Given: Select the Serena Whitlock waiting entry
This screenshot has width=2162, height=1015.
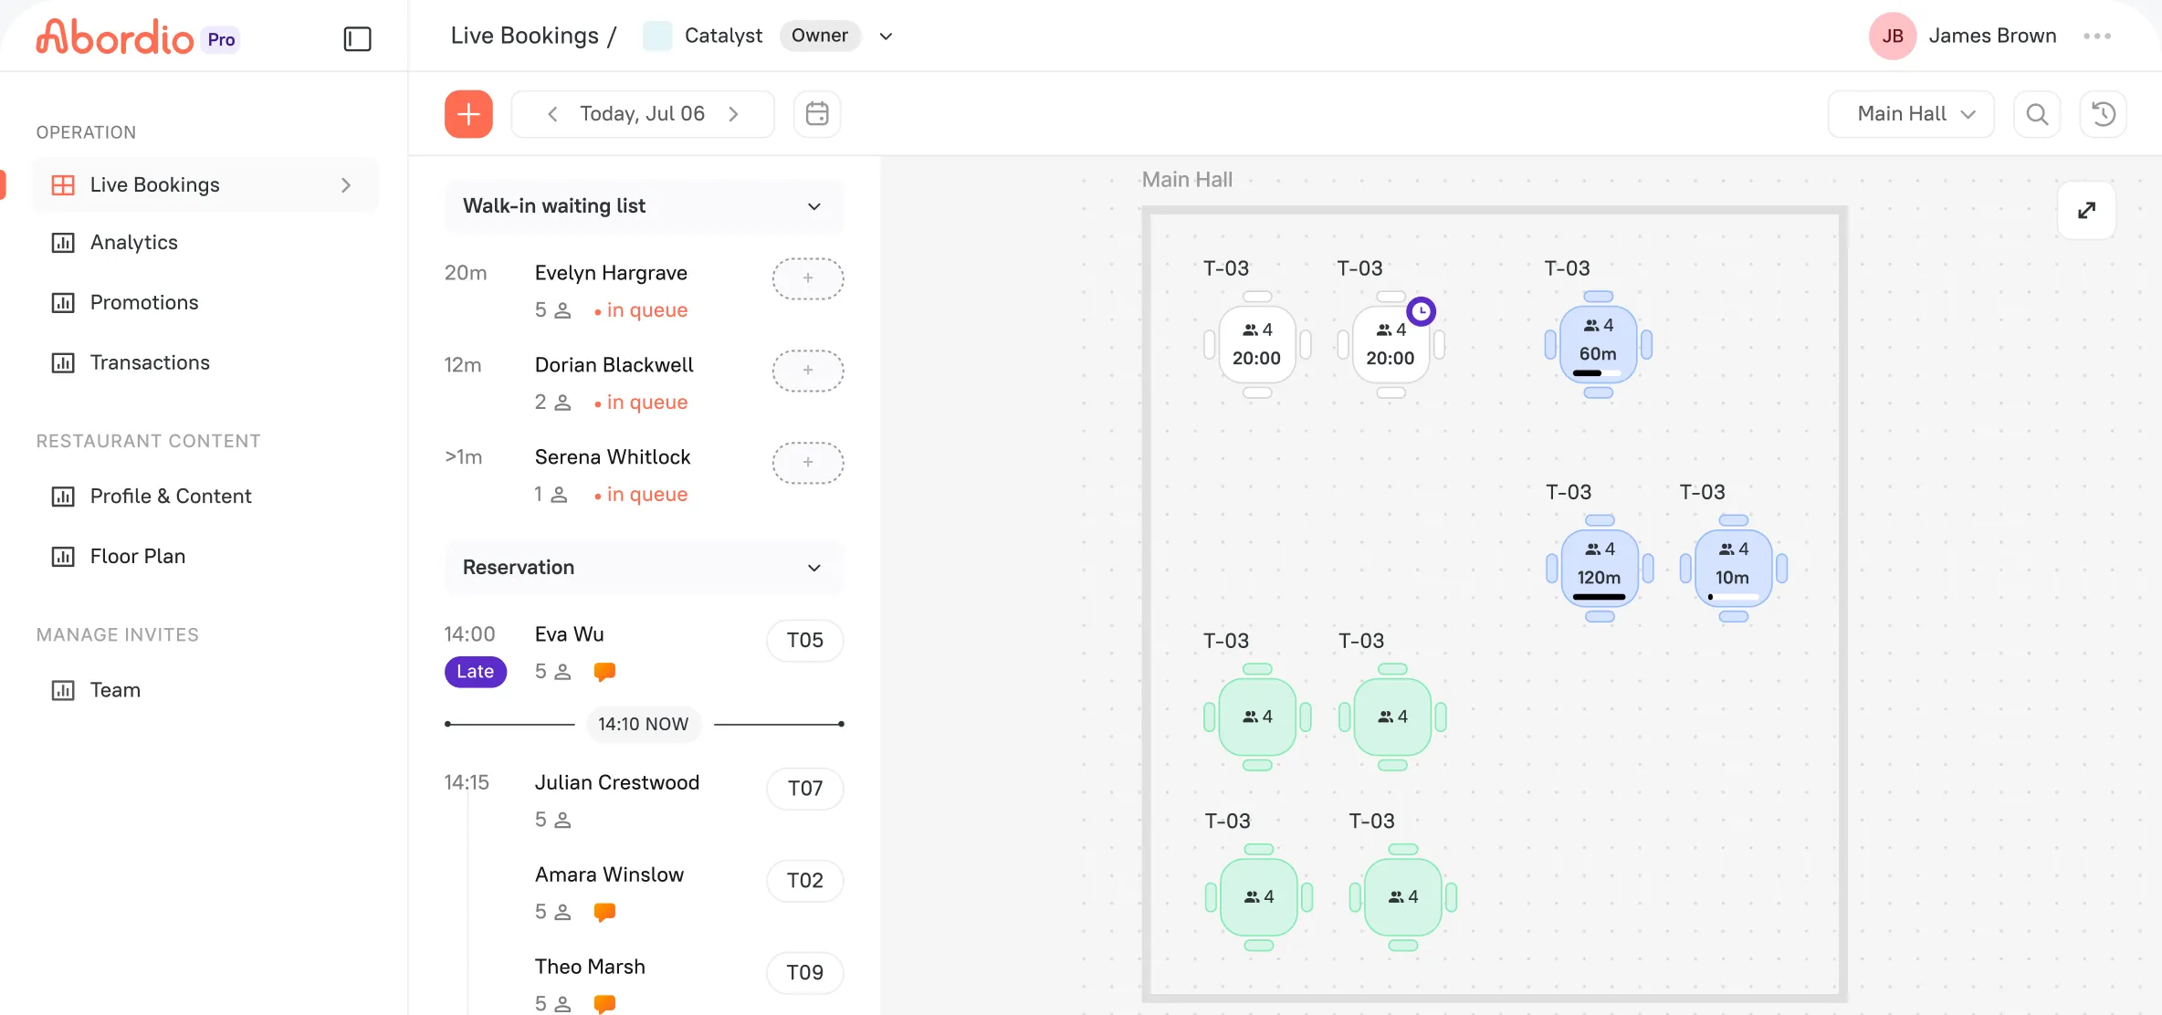Looking at the screenshot, I should tap(644, 476).
